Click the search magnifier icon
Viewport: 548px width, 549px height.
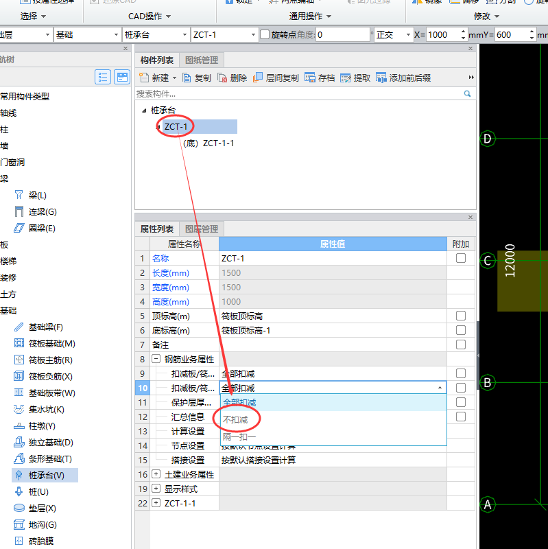click(467, 93)
